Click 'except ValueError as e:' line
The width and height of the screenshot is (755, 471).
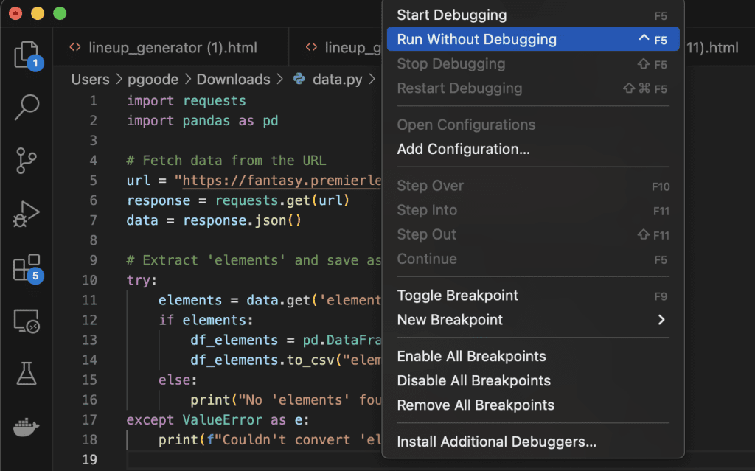(218, 420)
